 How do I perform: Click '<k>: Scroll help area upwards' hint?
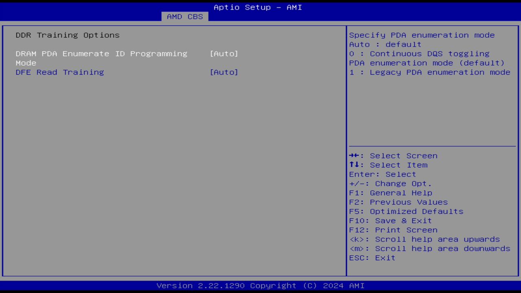pyautogui.click(x=425, y=240)
